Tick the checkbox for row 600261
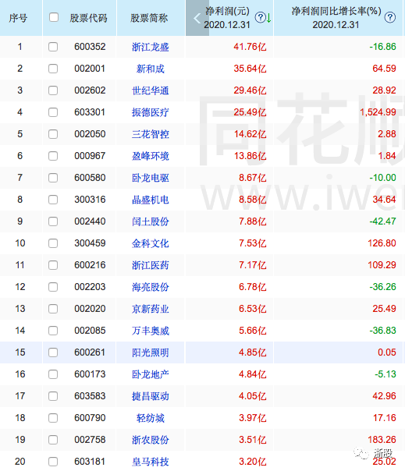Viewport: 405px width, 471px height. coord(53,352)
